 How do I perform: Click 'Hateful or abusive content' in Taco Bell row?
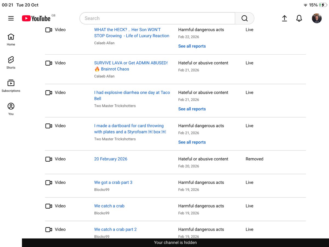(x=203, y=92)
